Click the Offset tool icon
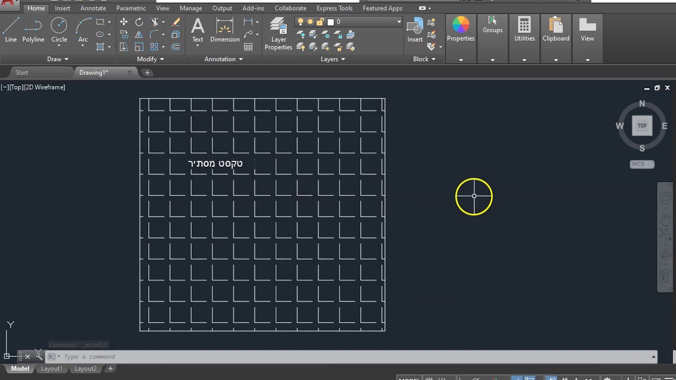 point(176,47)
